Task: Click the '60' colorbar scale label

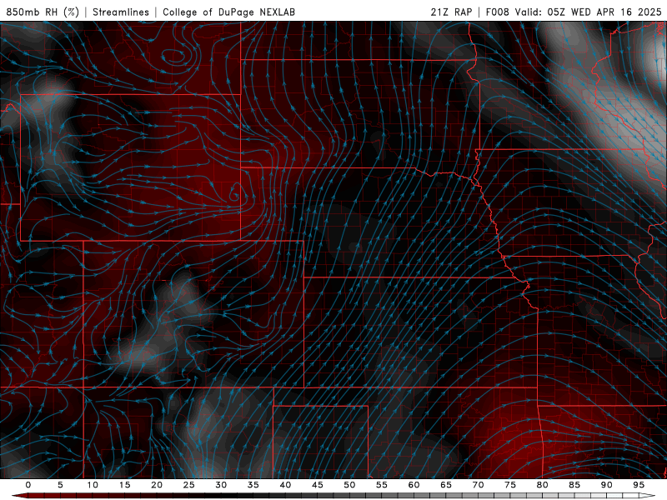Action: pyautogui.click(x=414, y=485)
